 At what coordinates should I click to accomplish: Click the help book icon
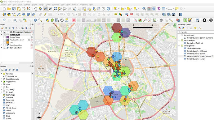pyautogui.click(x=181, y=15)
